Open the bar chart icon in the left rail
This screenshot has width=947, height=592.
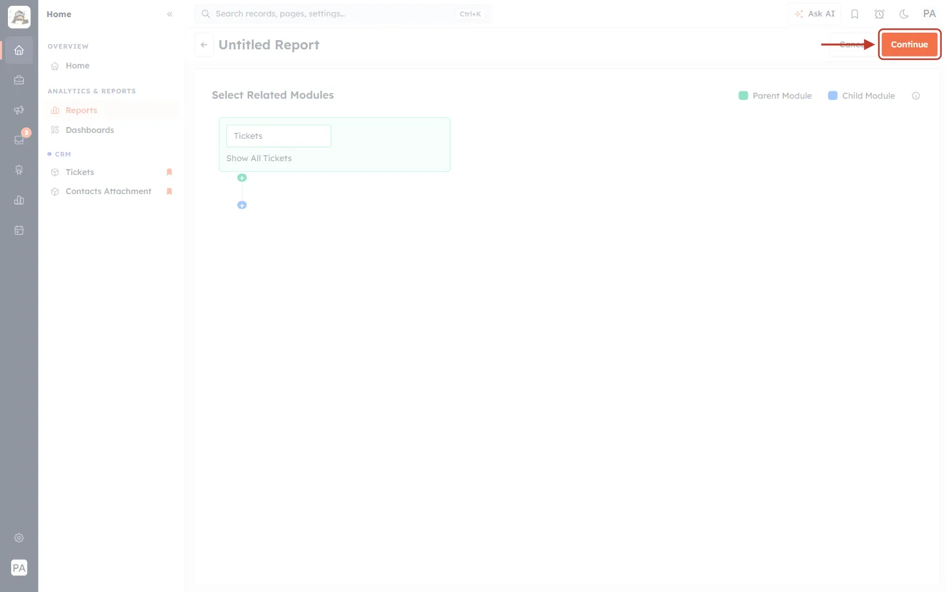19,200
